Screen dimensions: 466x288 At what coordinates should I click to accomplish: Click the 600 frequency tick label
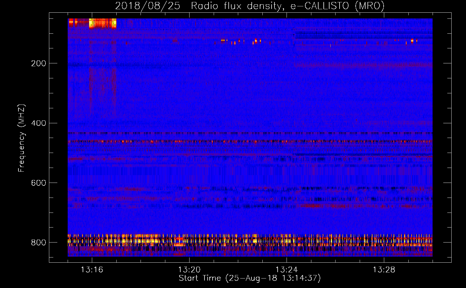39,183
